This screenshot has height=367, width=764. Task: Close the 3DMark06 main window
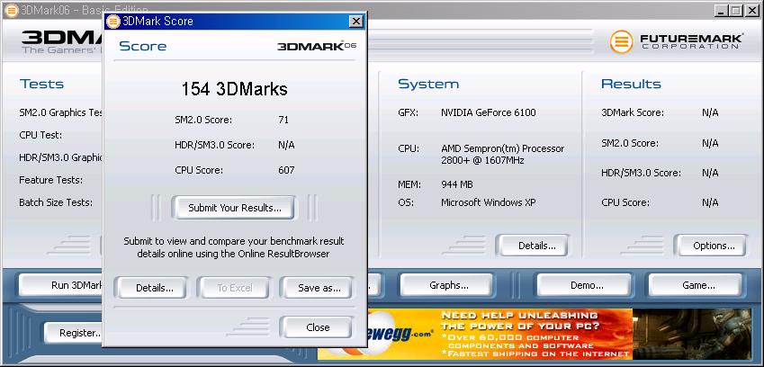pyautogui.click(x=751, y=10)
